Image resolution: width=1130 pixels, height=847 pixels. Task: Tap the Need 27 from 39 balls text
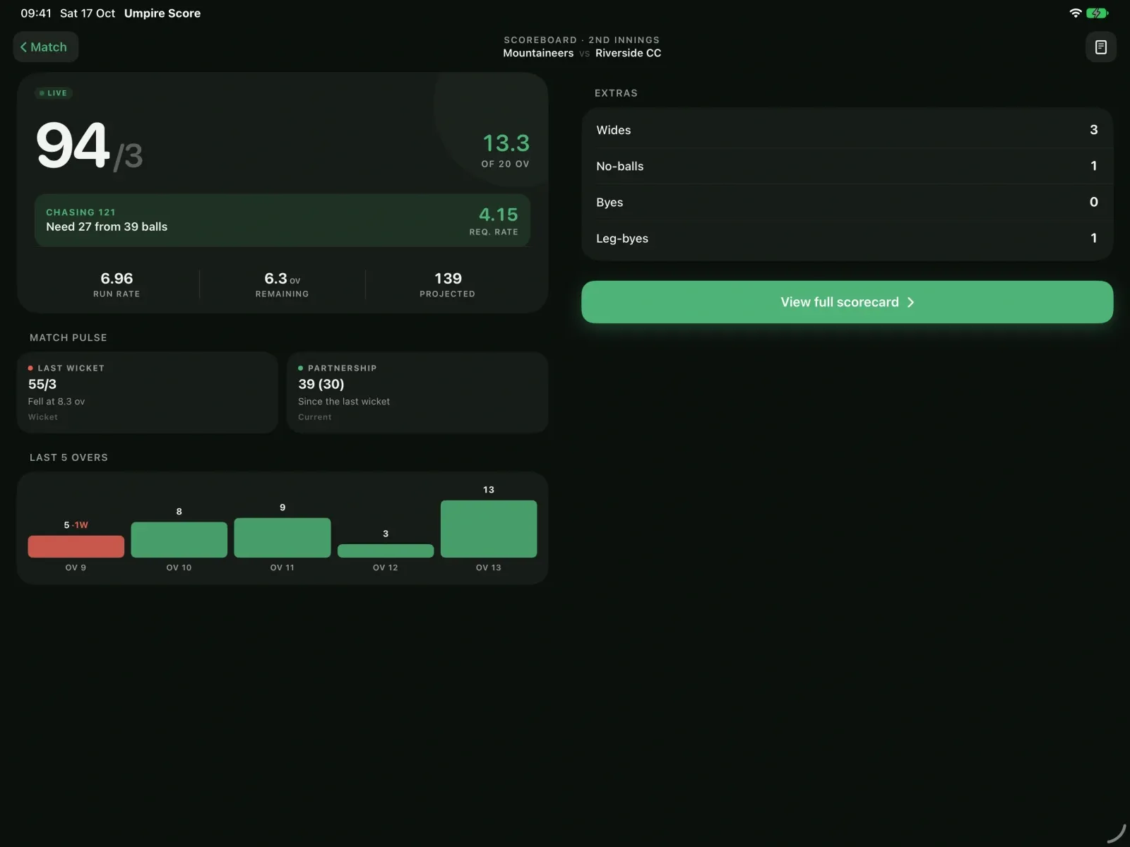[107, 227]
